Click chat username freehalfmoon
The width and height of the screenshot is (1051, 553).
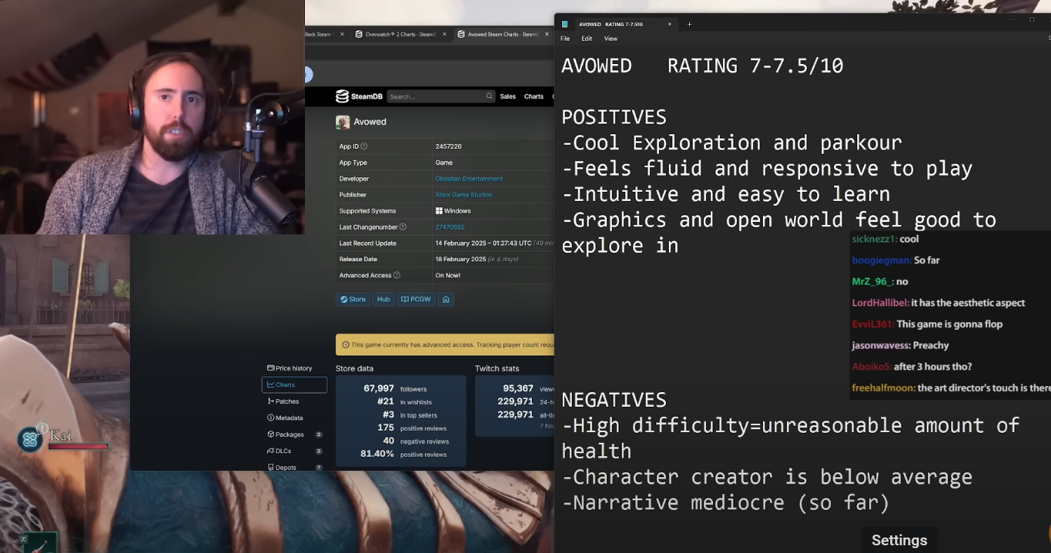(883, 388)
